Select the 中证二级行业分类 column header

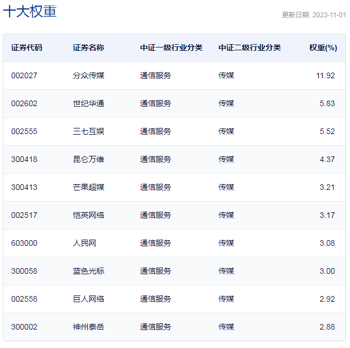coord(249,48)
